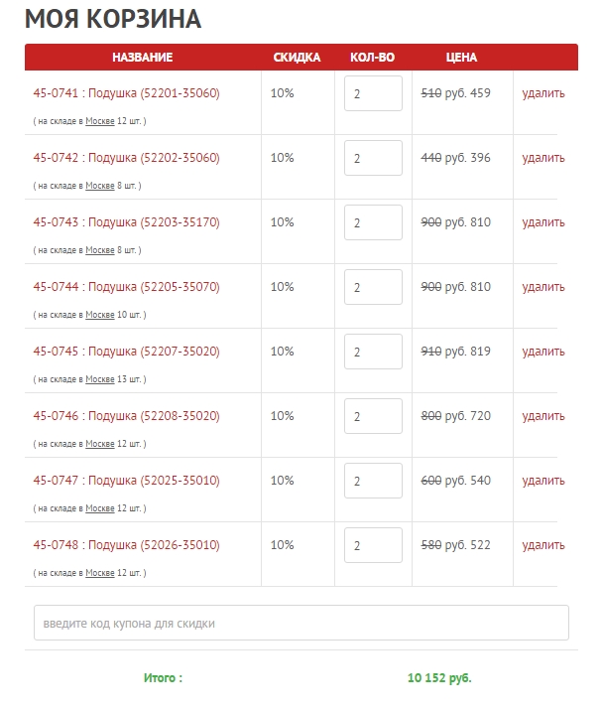Screen dimensions: 602x712
Task: Open Москве link under item 45-0744
Action: (100, 314)
